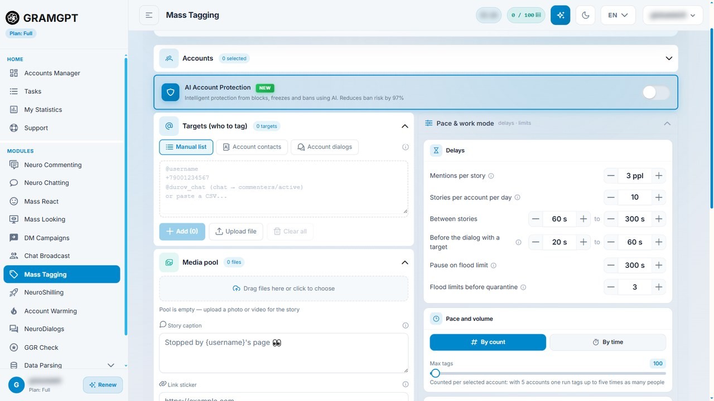Click the Renew button
This screenshot has width=714, height=401.
[103, 385]
